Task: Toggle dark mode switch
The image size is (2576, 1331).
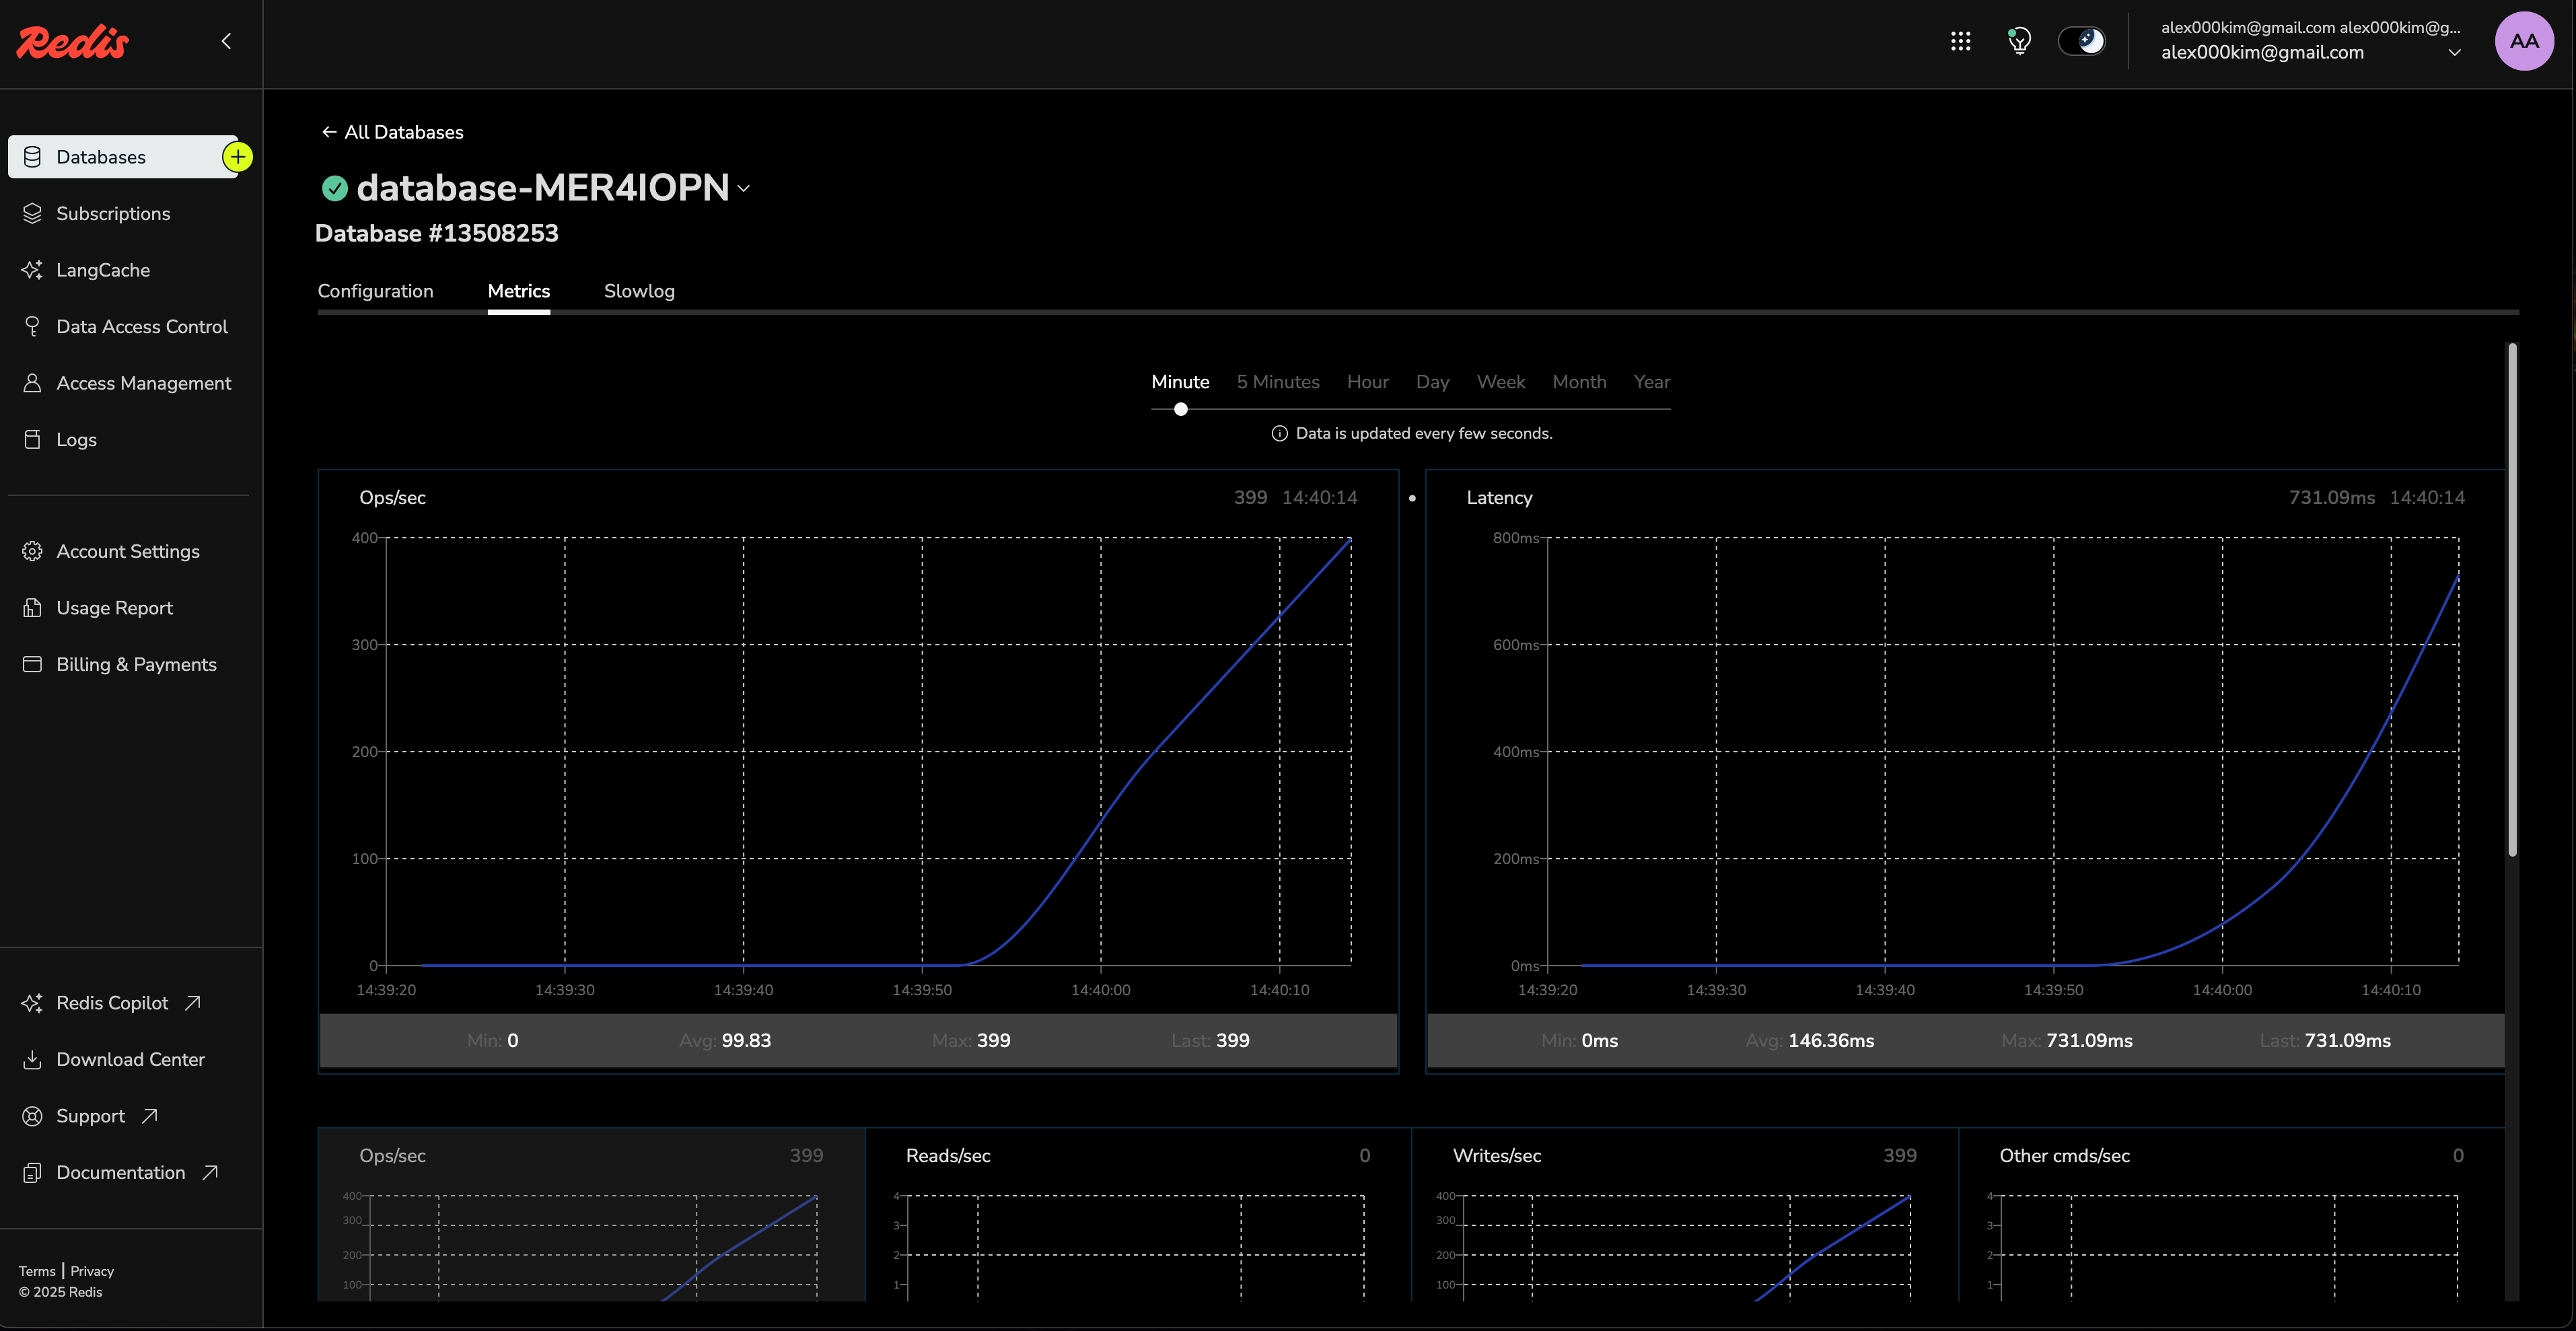Action: [x=2081, y=41]
